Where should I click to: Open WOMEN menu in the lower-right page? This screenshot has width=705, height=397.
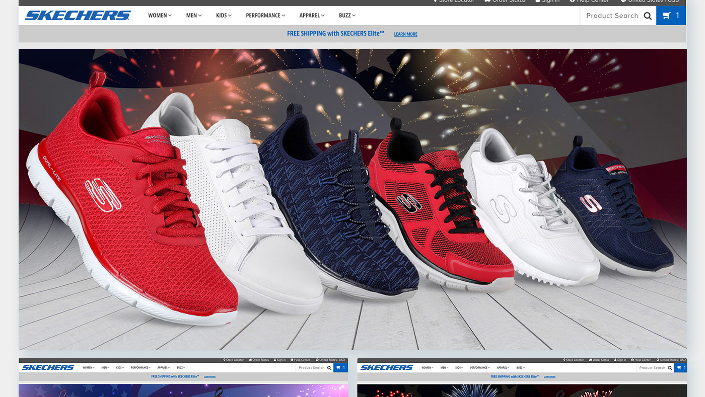click(428, 368)
